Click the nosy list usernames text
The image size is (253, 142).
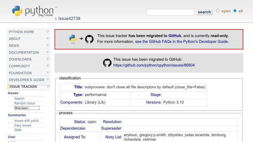[x=175, y=137]
